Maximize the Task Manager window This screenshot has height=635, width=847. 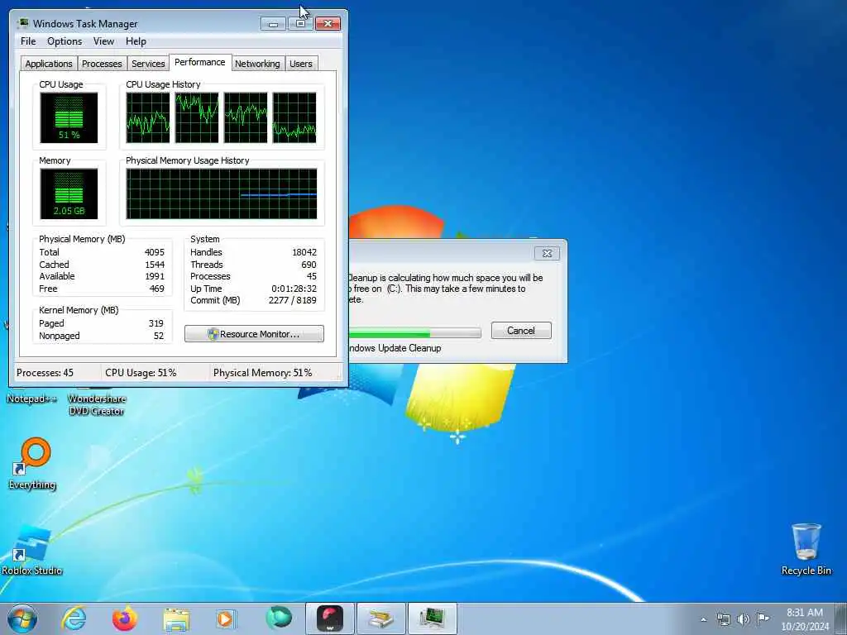[x=299, y=24]
